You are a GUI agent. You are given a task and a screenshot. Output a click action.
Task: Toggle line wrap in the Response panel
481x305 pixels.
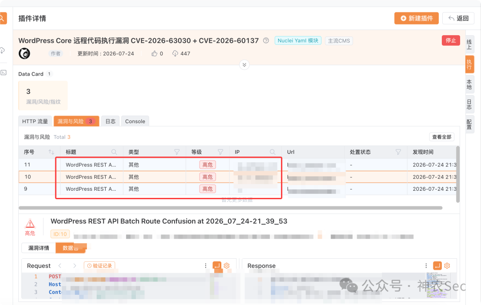(437, 265)
